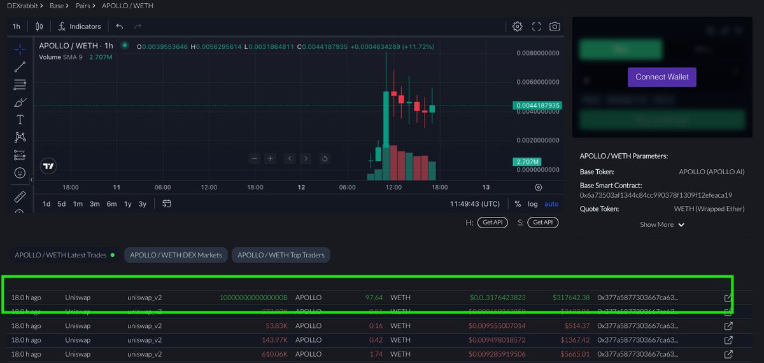Open the Fibonacci retracement tool
This screenshot has width=764, height=363.
[x=20, y=84]
